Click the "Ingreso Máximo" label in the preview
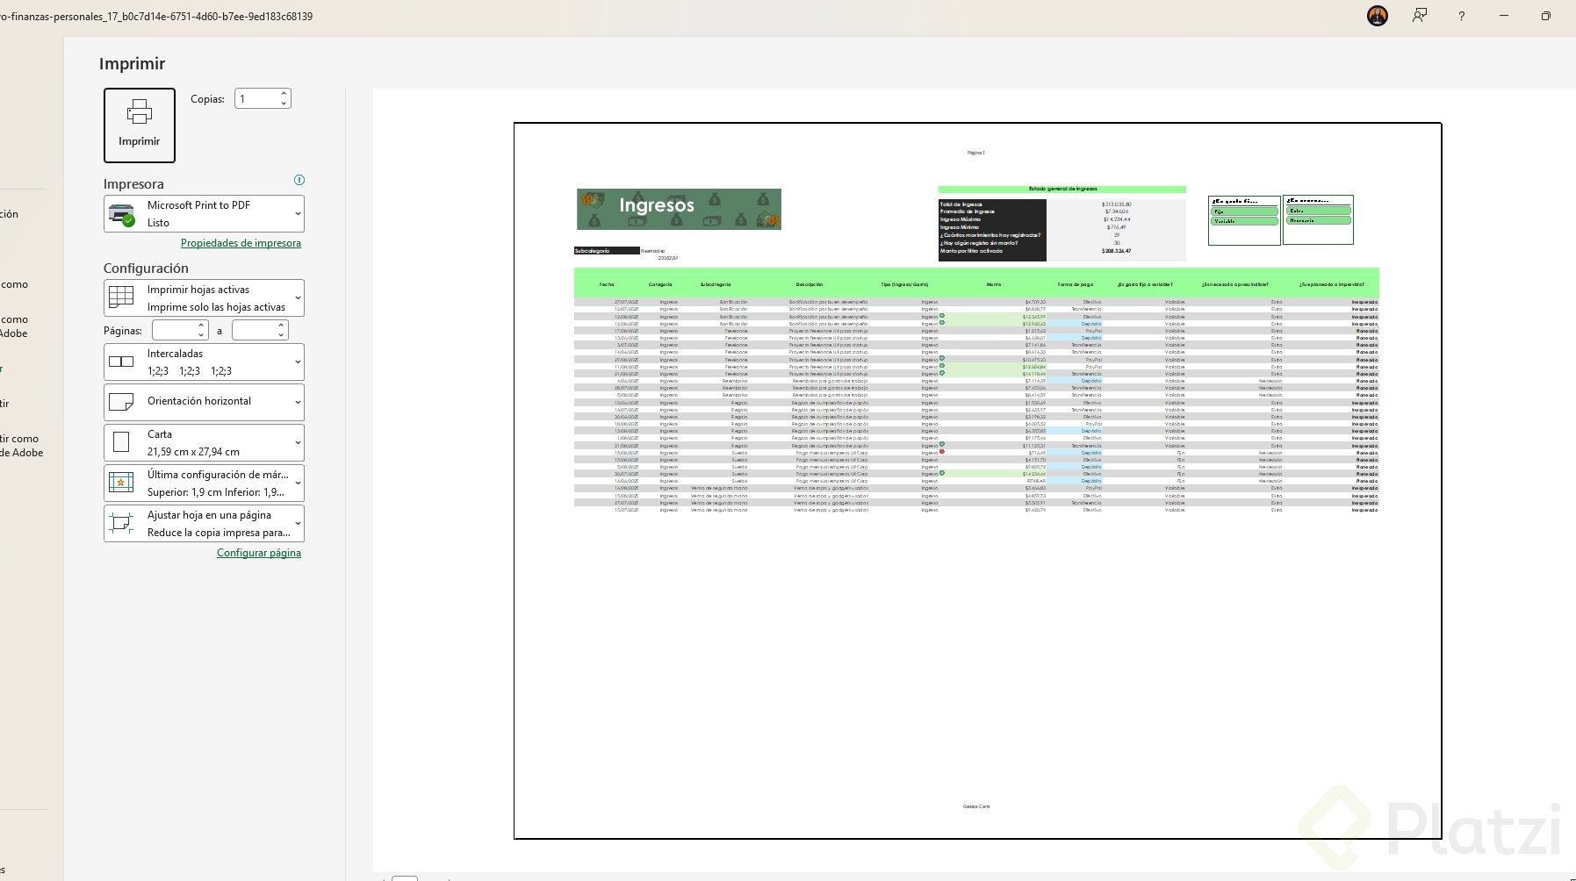Viewport: 1576px width, 881px height. coord(961,219)
